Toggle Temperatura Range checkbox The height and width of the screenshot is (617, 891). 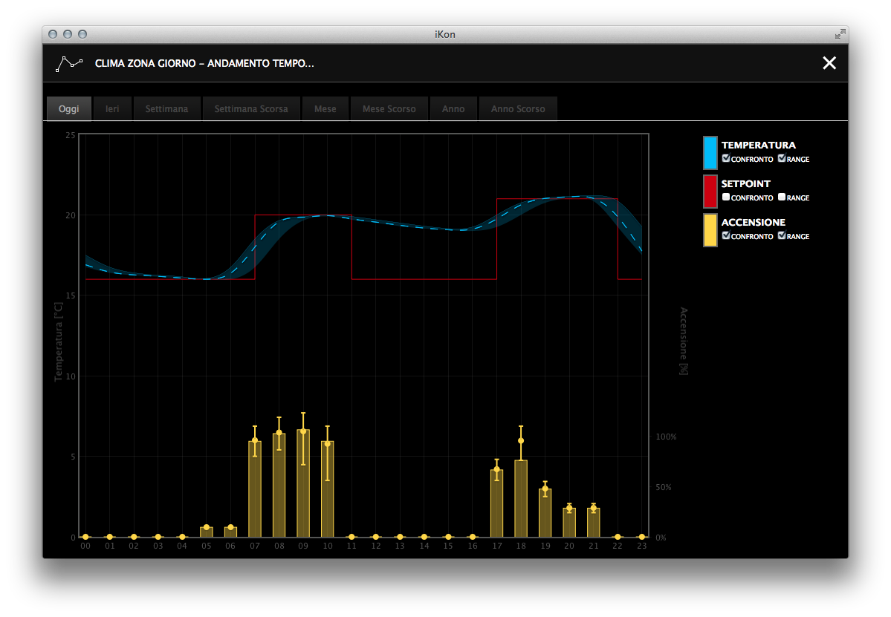[782, 158]
